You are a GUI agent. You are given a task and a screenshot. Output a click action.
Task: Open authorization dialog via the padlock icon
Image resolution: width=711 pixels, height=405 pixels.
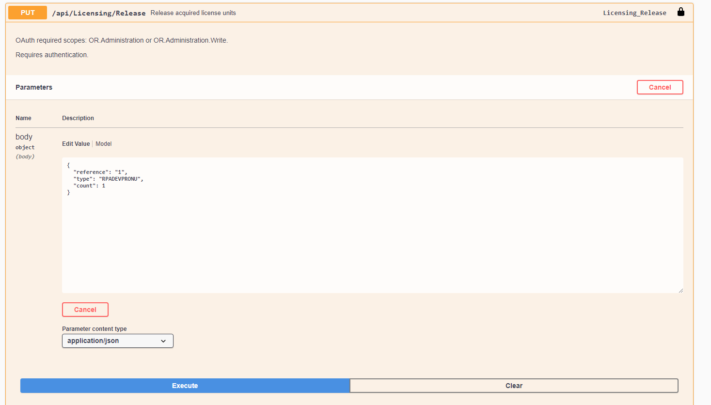[x=680, y=12]
